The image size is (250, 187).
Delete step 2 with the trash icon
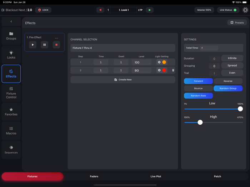(173, 70)
